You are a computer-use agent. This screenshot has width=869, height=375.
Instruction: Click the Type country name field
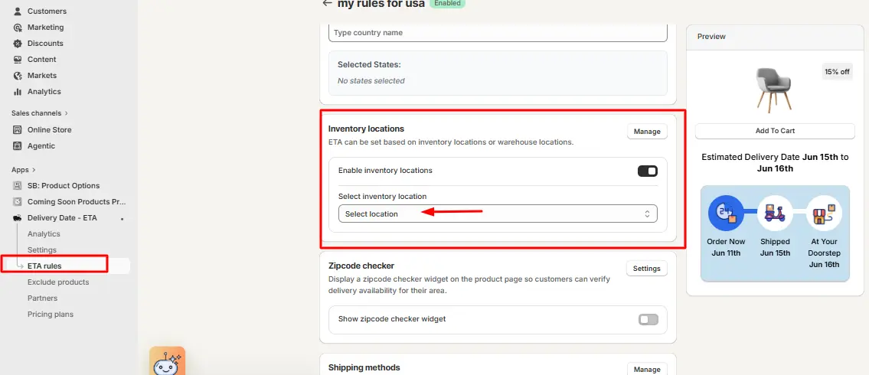point(498,33)
